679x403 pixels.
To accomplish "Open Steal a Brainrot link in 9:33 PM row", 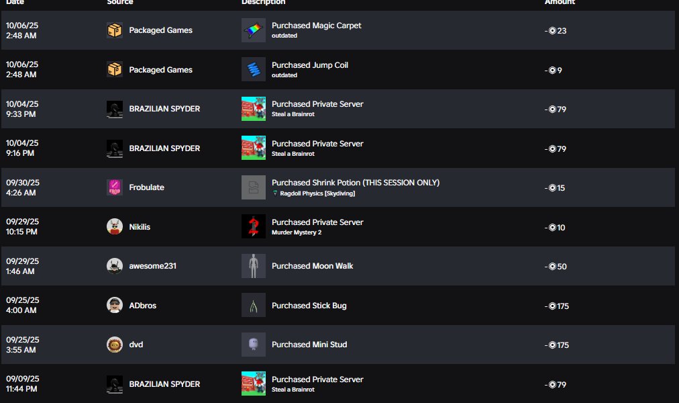I will coord(293,114).
